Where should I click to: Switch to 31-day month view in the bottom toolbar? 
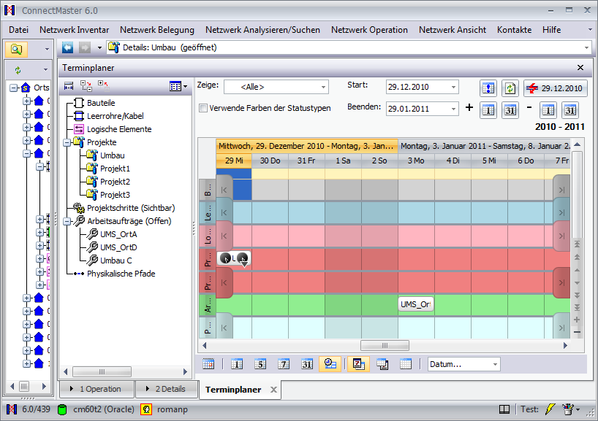coord(307,364)
